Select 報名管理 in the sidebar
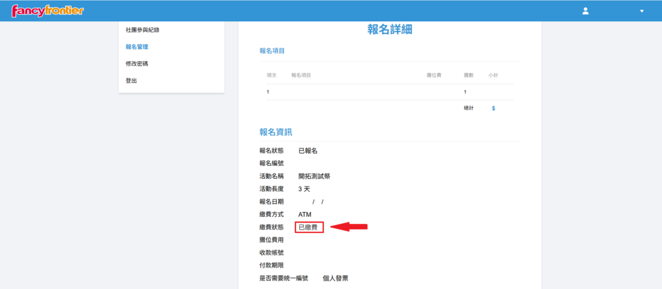 click(137, 46)
